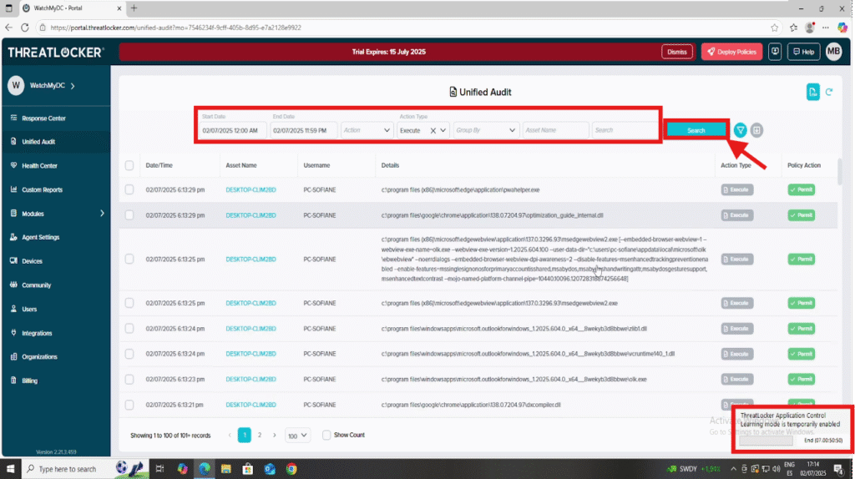Screen dimensions: 855x479
Task: Sort by Date/Time column header
Action: pyautogui.click(x=159, y=165)
